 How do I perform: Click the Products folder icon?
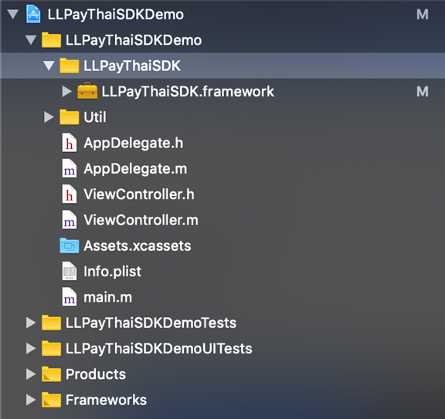click(x=51, y=374)
